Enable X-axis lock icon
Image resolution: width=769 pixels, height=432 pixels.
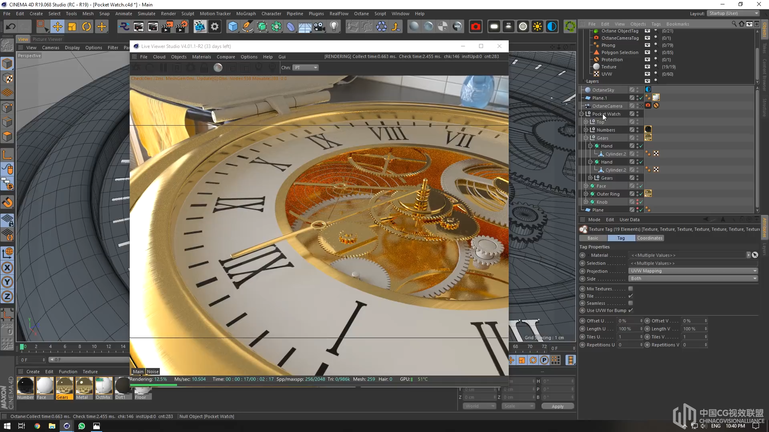(x=7, y=268)
